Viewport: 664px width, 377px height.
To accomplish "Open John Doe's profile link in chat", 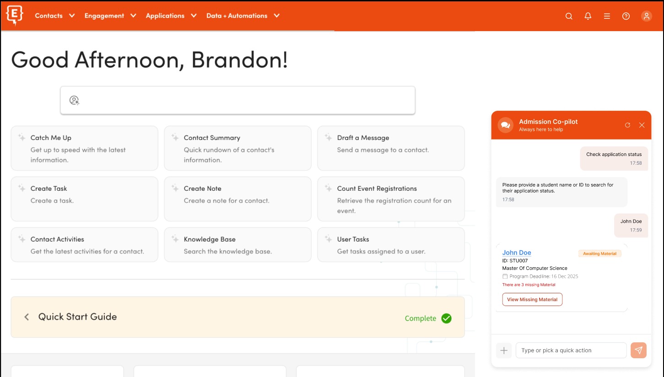I will (517, 253).
